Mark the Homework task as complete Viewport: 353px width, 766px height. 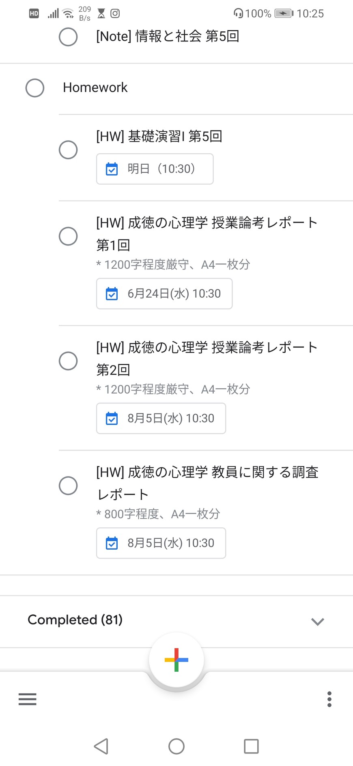click(35, 88)
